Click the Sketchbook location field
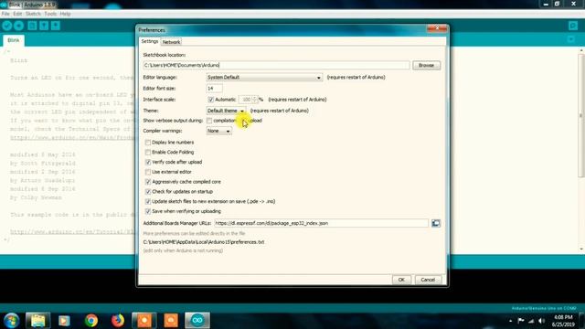Image resolution: width=585 pixels, height=329 pixels. point(276,65)
